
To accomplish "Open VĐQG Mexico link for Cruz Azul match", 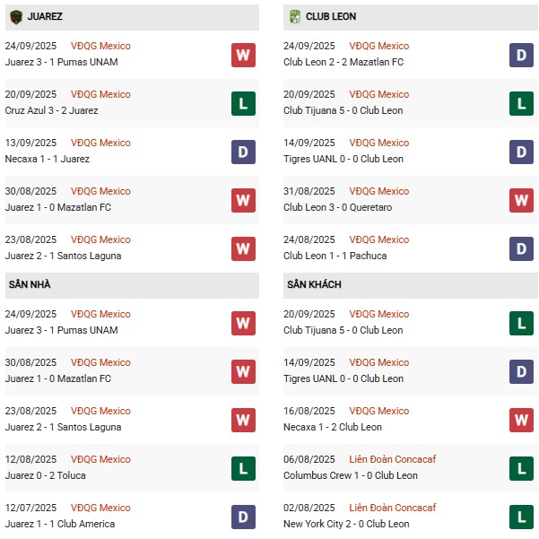I will 100,94.
